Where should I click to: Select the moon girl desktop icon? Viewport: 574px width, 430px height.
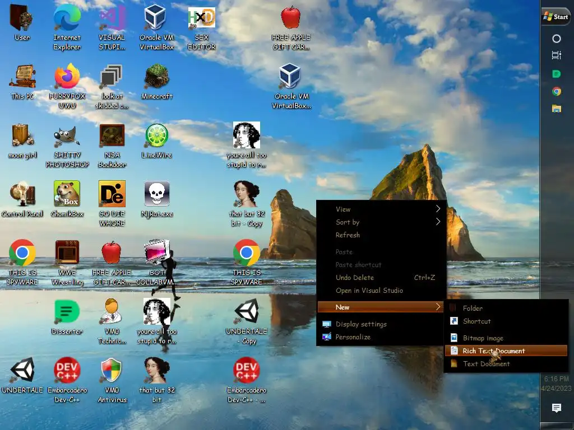[x=22, y=141]
